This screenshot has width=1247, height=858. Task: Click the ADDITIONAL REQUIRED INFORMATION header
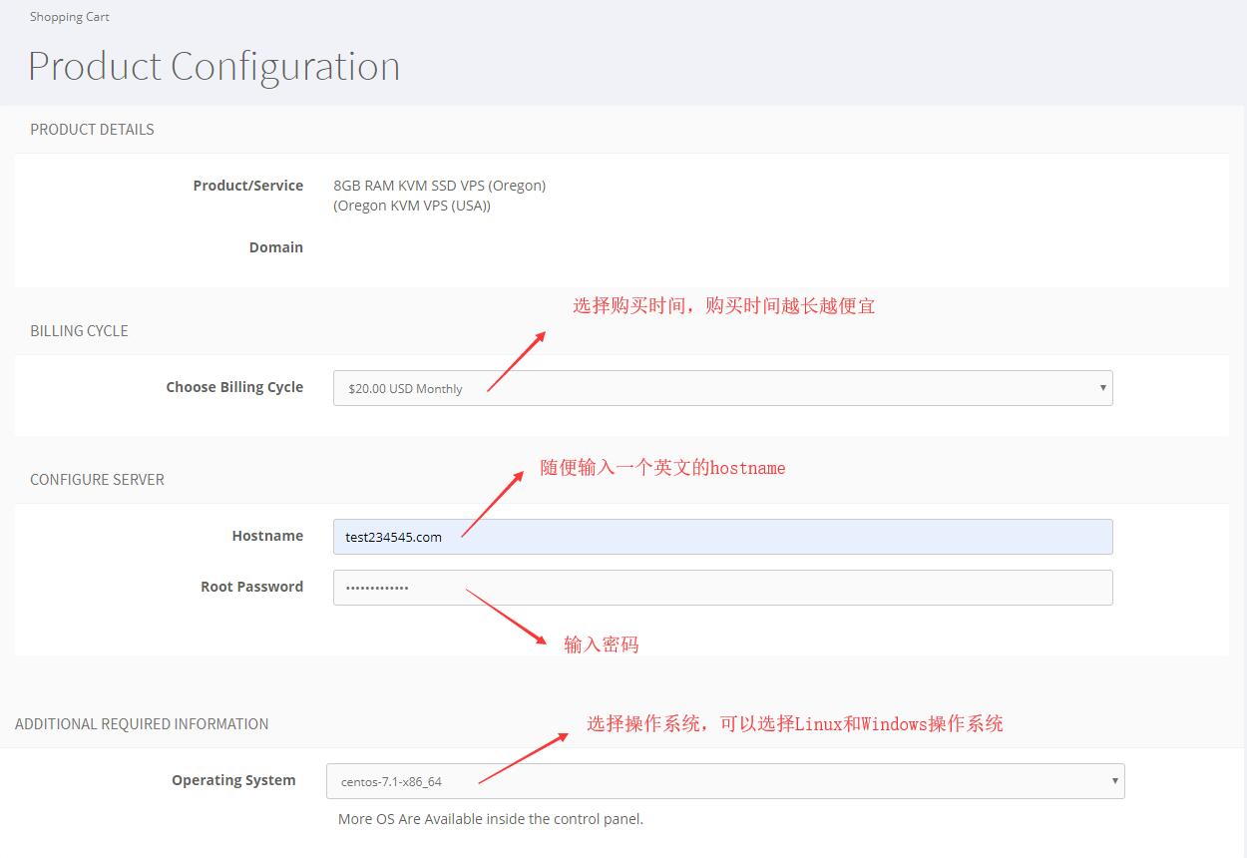click(x=142, y=724)
